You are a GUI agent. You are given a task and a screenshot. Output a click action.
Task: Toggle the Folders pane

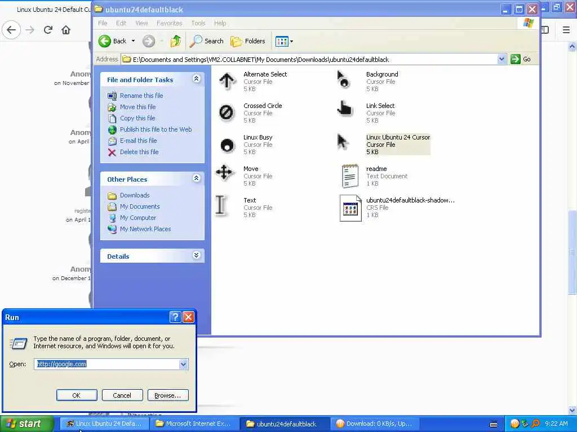click(248, 41)
